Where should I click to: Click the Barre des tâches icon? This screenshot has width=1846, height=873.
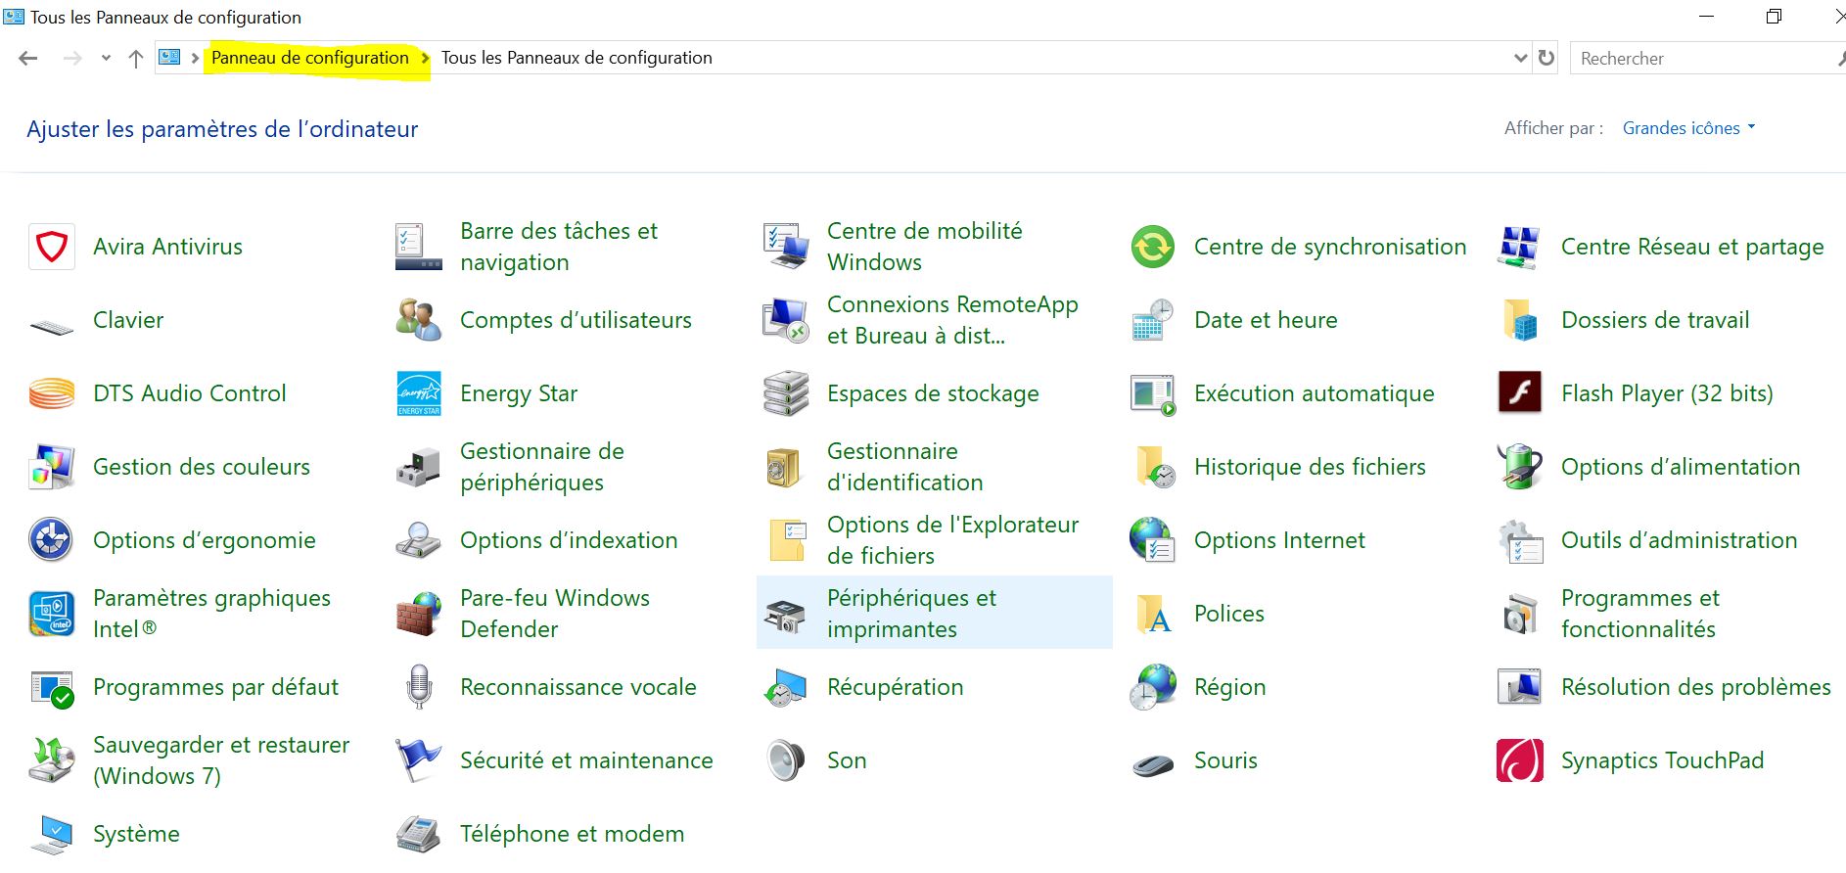[419, 247]
